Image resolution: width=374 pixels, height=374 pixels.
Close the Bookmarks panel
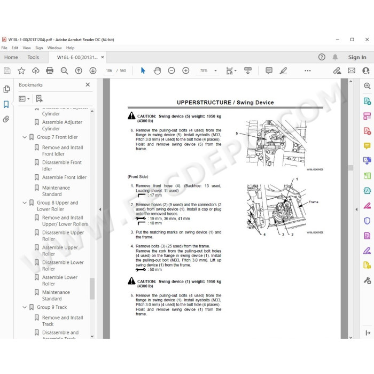pyautogui.click(x=88, y=84)
